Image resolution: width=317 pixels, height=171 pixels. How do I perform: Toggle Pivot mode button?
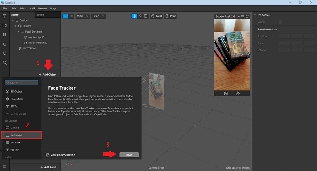tap(170, 16)
